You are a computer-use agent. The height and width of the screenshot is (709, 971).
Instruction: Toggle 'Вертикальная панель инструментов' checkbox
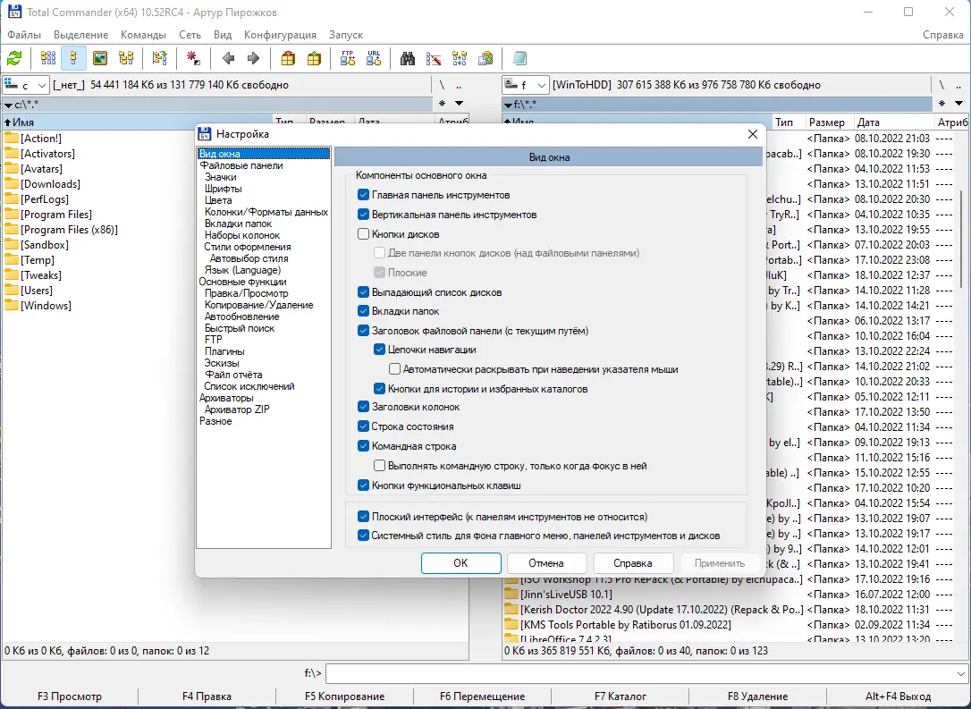click(x=364, y=215)
